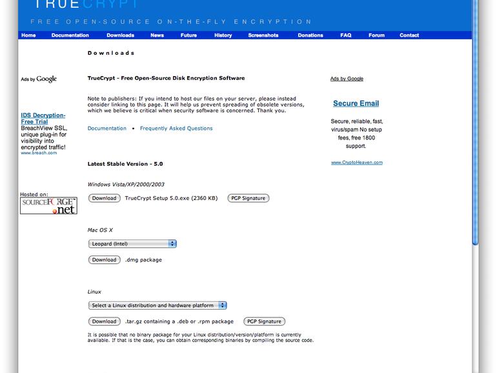Expand the Leopard (Intel) Mac OS dropdown

pos(132,244)
